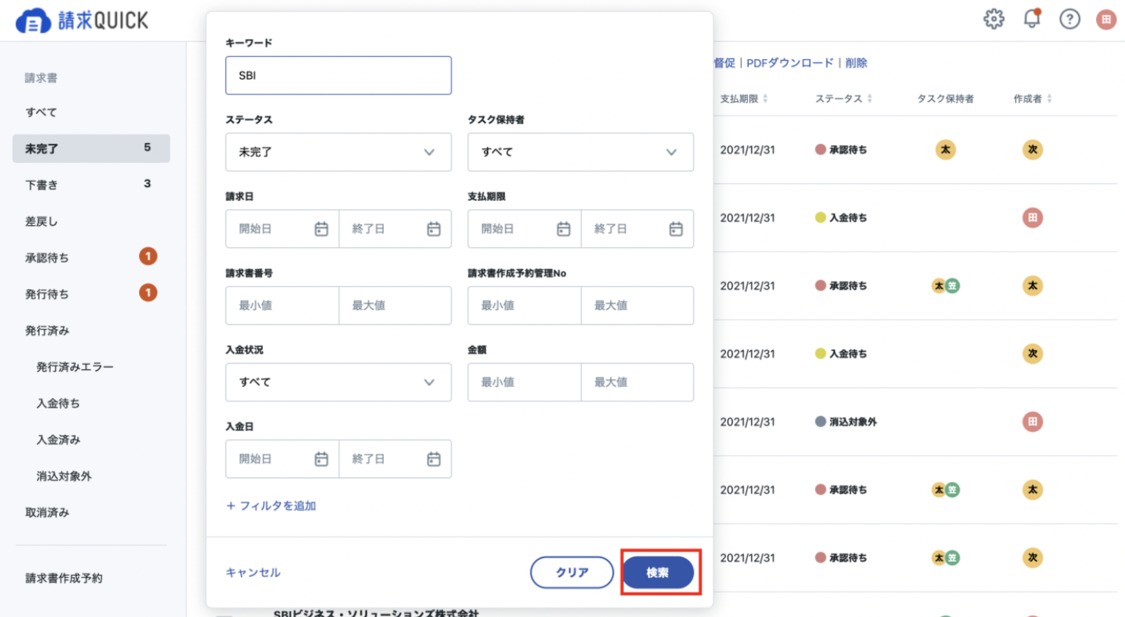The height and width of the screenshot is (617, 1125).
Task: Open calendar for 支払期限 end date
Action: tap(676, 229)
